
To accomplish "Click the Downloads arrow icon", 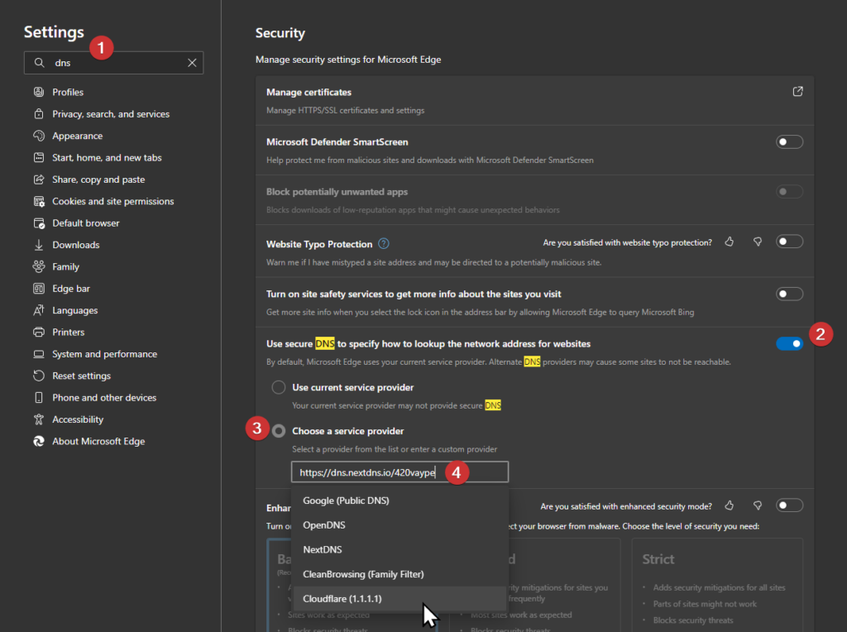I will coord(39,245).
